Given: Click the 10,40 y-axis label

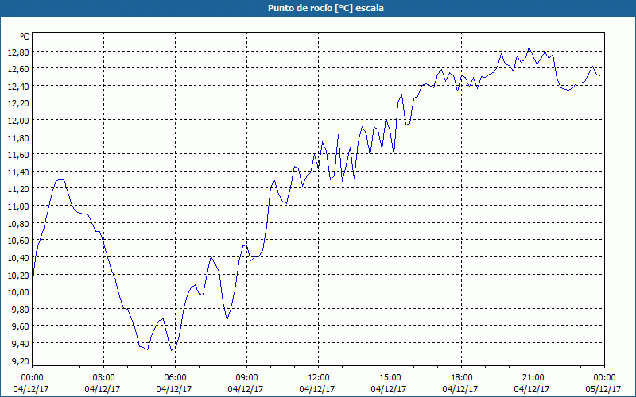Looking at the screenshot, I should tap(18, 257).
